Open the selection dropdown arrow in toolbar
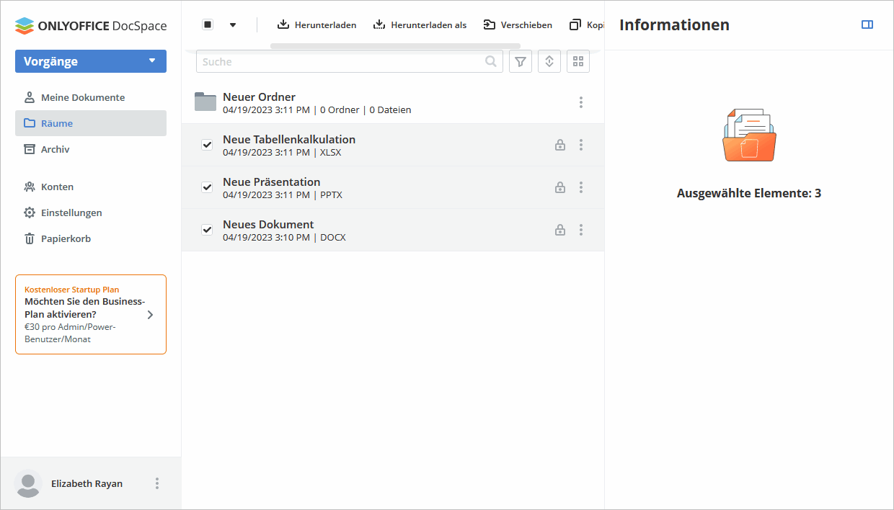894x510 pixels. [x=233, y=24]
